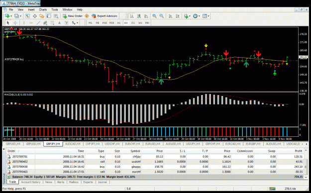Select the Text Label tool
This screenshot has width=311, height=193.
pyautogui.click(x=67, y=23)
